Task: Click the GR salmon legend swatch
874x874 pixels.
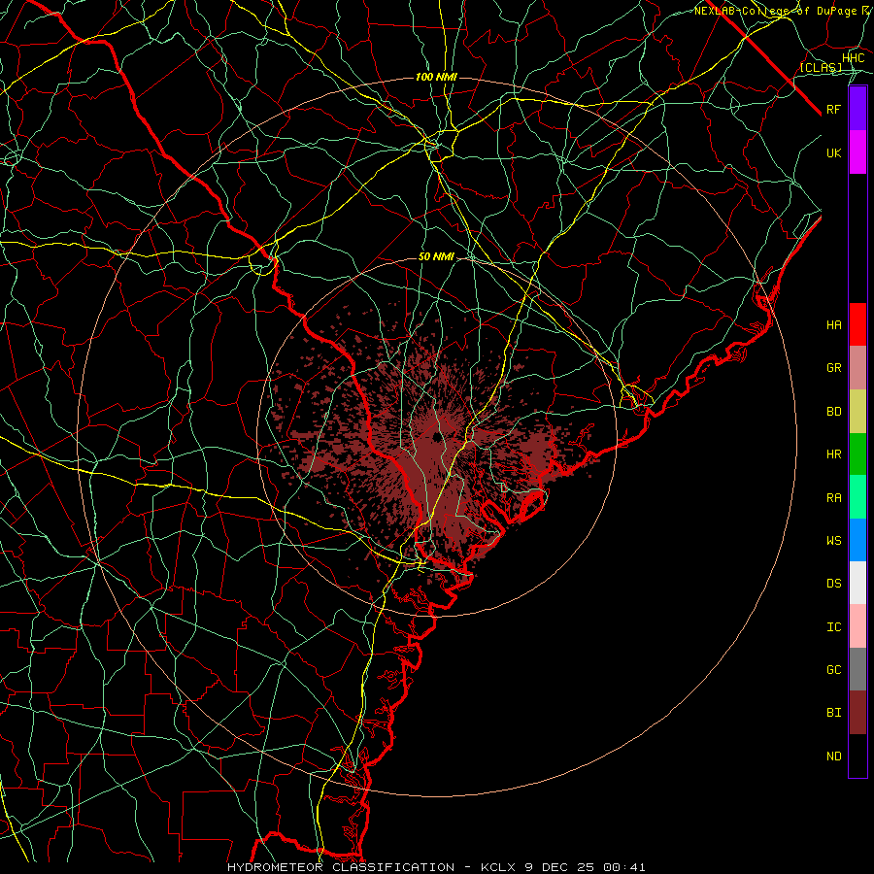Action: [x=857, y=367]
